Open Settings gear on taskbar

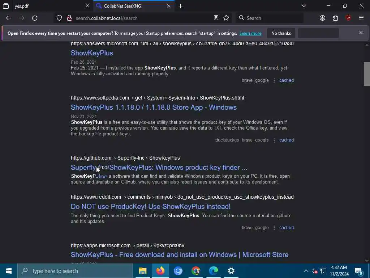point(231,271)
